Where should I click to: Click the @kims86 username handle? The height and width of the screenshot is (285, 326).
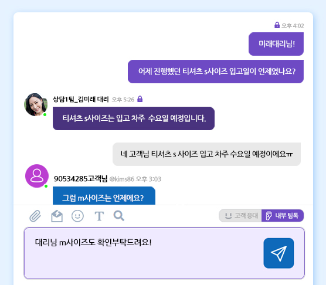(x=122, y=179)
